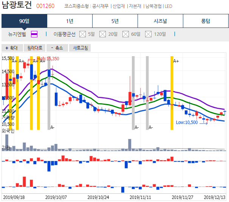Click the - 축소 zoom out button
The height and width of the screenshot is (202, 229).
(x=57, y=48)
